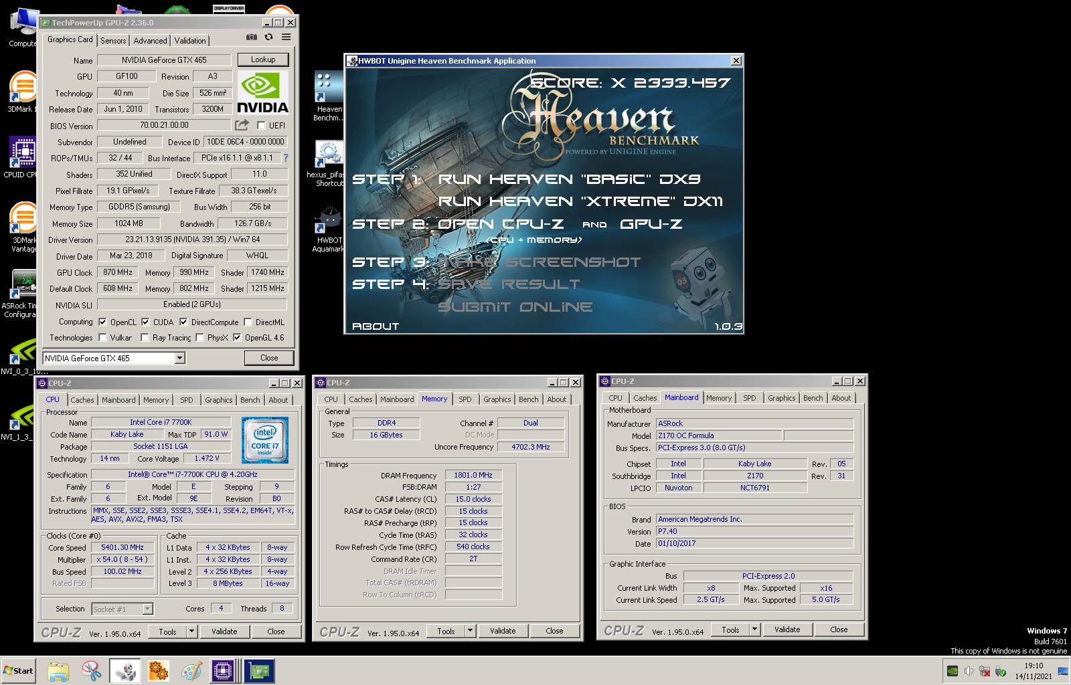Open the 3DMark Vantage desktop icon
This screenshot has width=1071, height=685.
point(23,227)
